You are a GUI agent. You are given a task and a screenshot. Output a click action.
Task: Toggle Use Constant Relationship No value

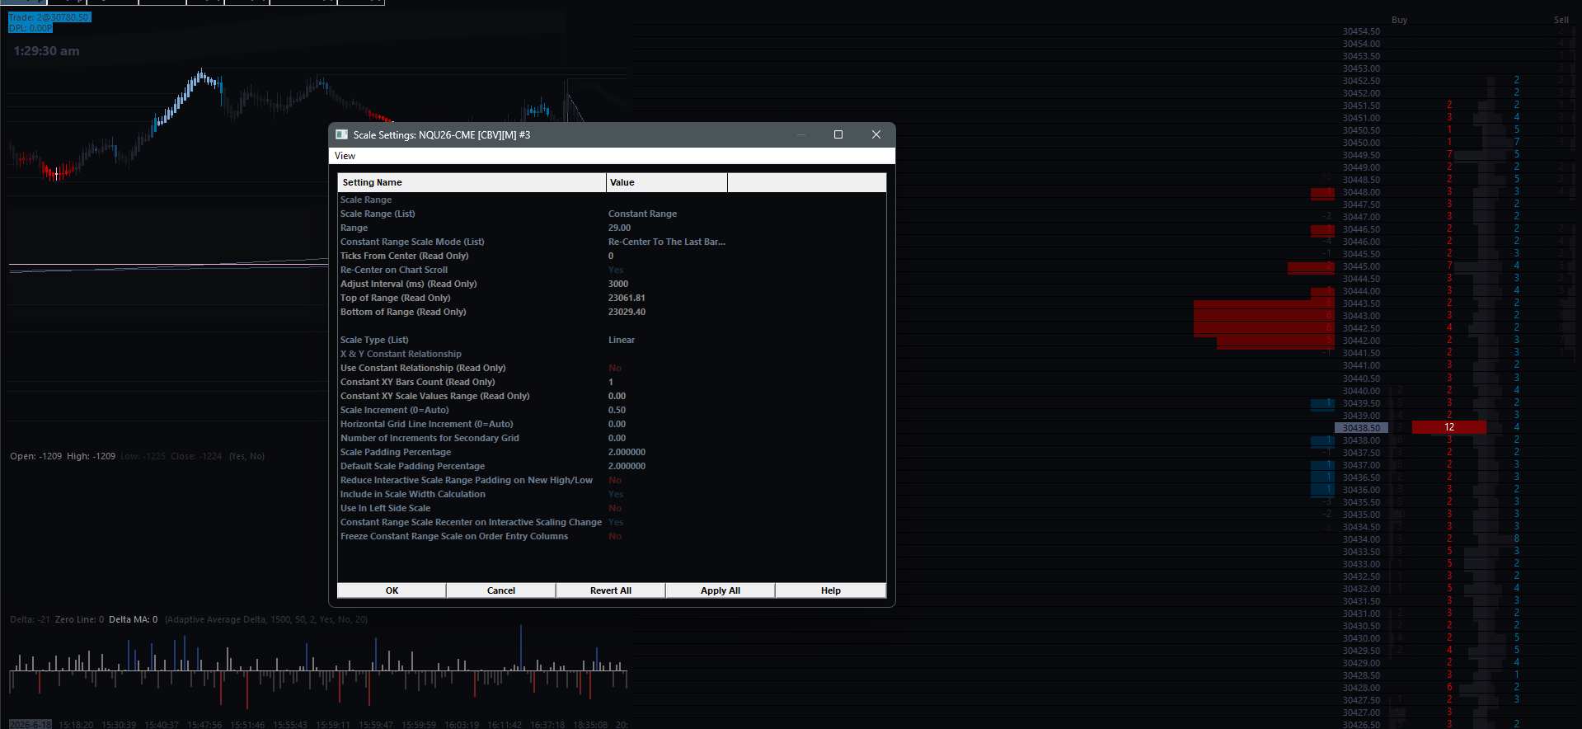tap(615, 368)
